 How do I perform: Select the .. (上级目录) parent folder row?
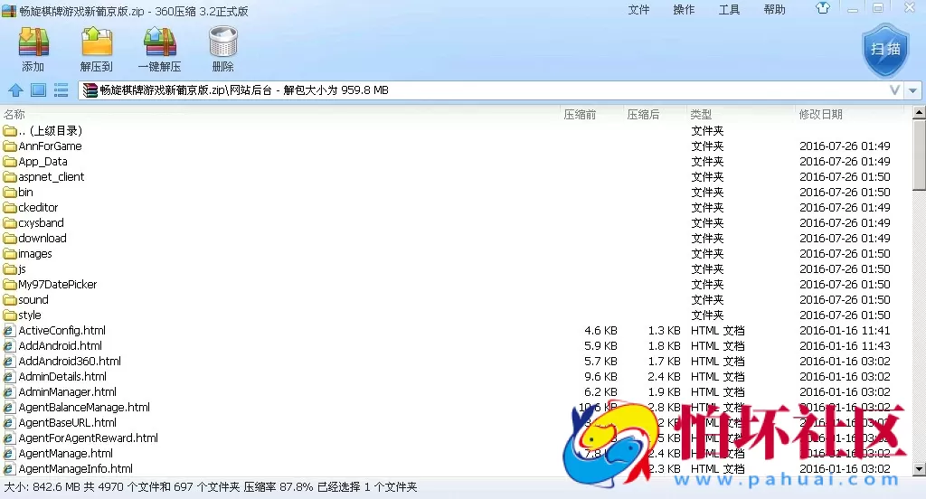tap(457, 130)
